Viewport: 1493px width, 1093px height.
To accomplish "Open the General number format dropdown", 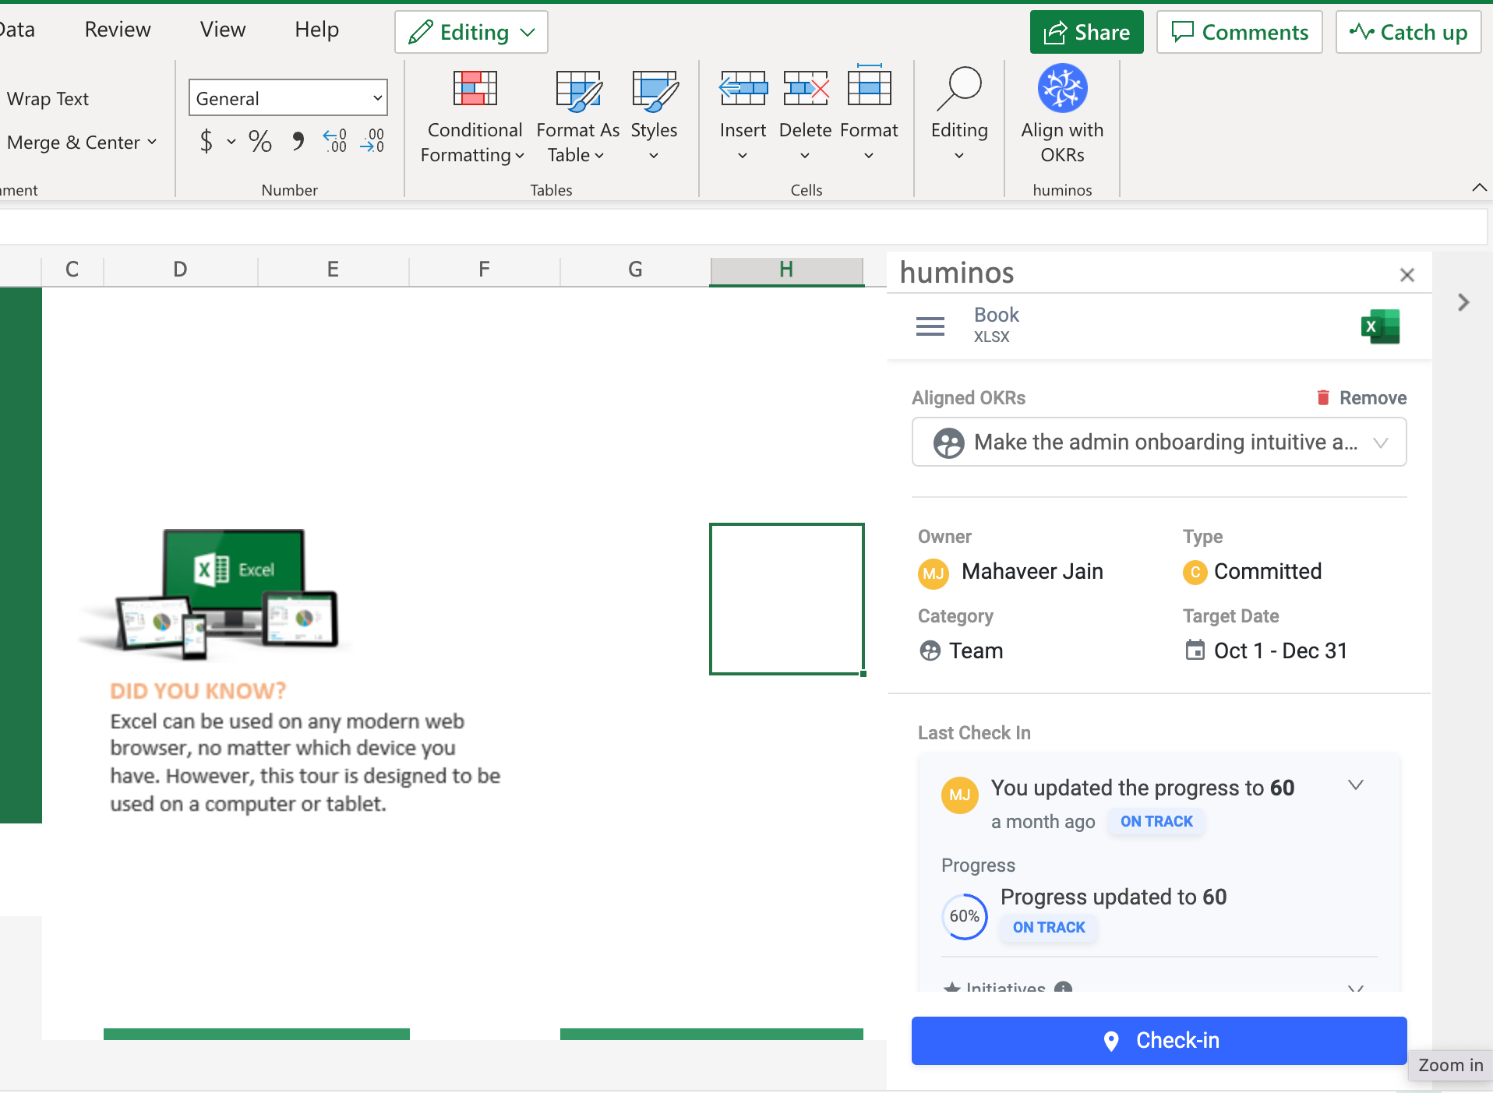I will coord(288,98).
